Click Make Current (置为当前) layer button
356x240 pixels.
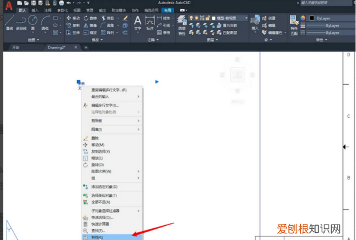(227, 25)
